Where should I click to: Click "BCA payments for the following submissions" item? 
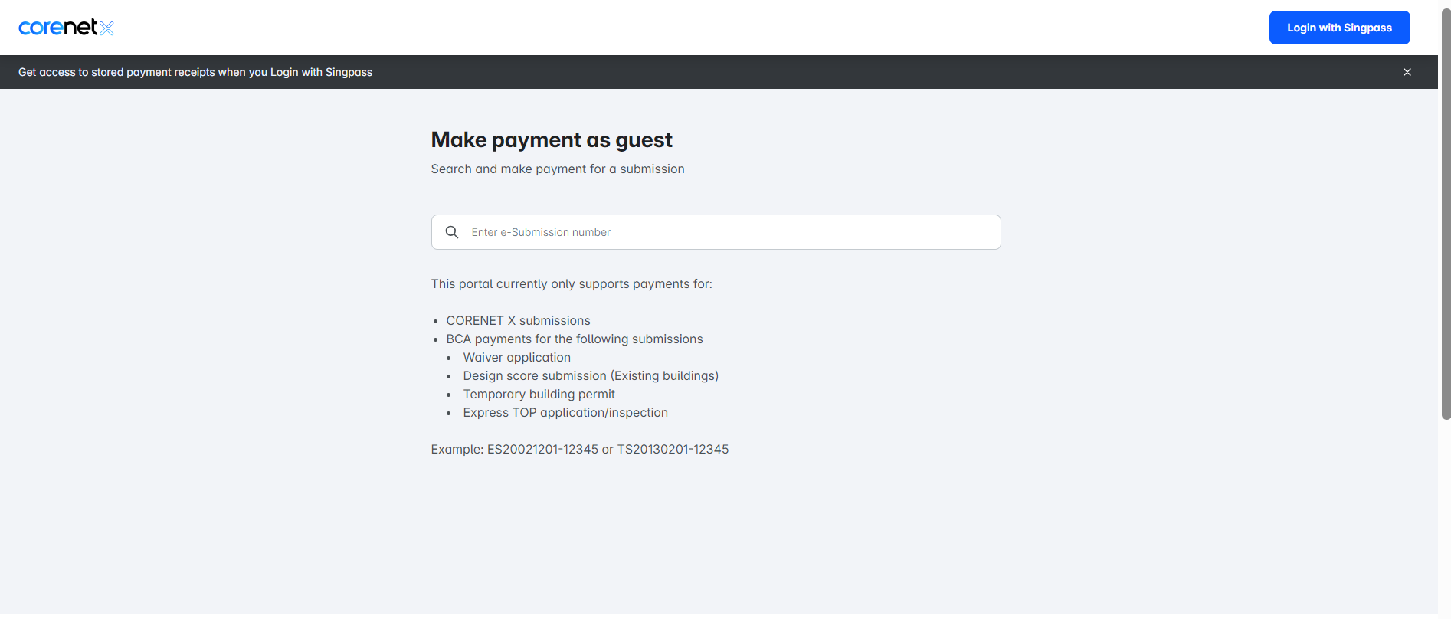coord(574,339)
